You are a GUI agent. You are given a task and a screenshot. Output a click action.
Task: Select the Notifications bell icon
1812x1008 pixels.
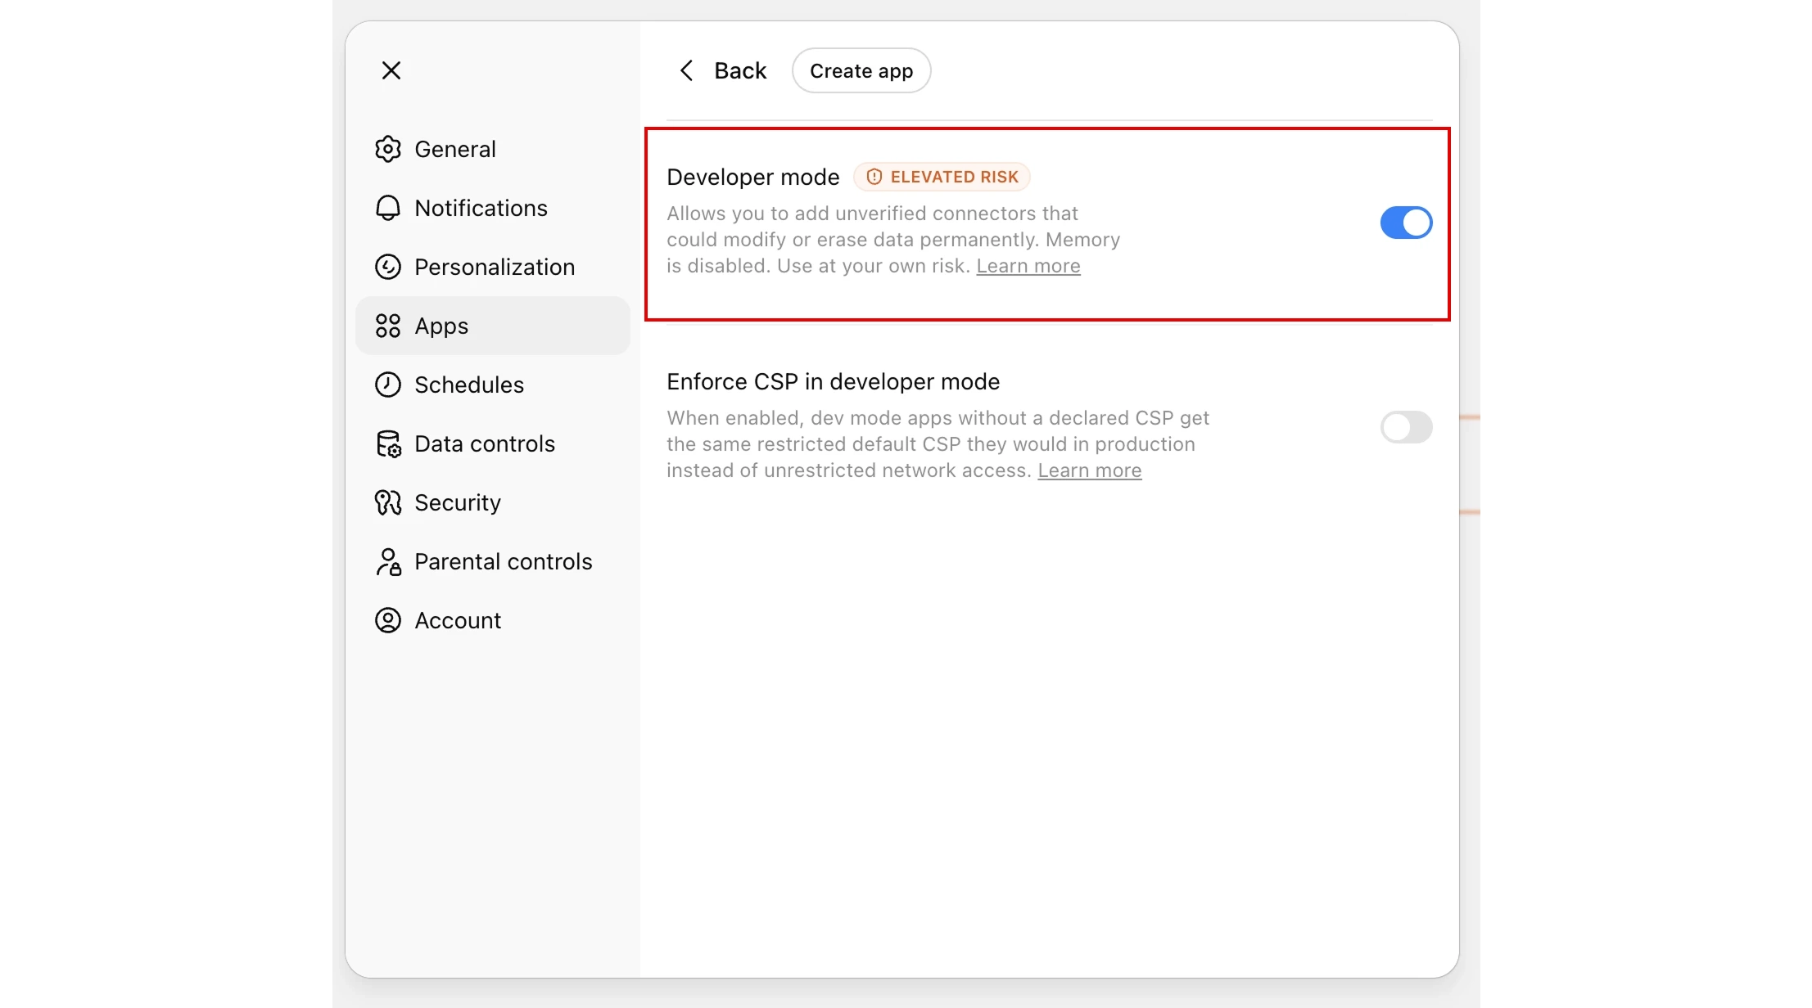pos(388,208)
